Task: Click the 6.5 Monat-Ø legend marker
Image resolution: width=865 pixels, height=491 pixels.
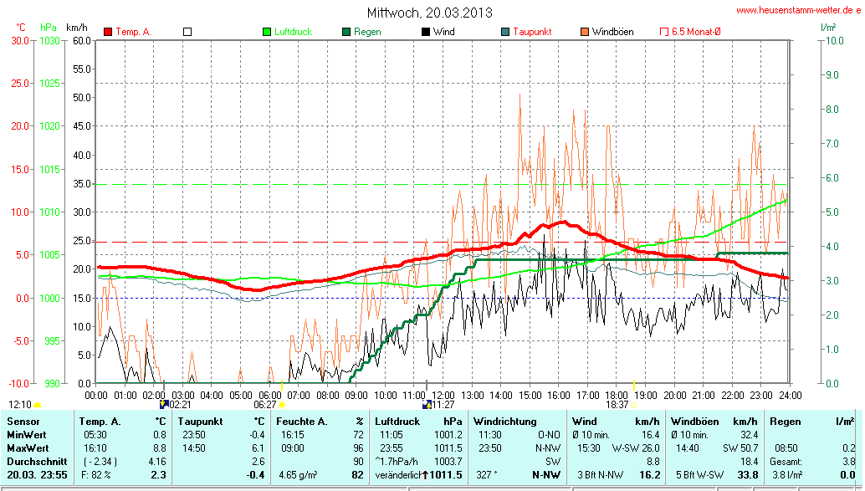Action: [664, 32]
